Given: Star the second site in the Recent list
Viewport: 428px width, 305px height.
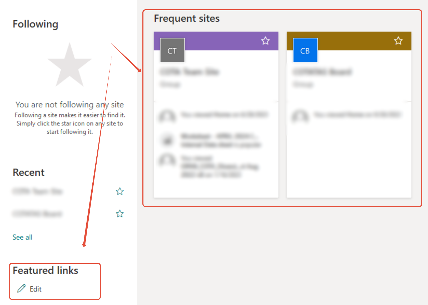Looking at the screenshot, I should click(x=120, y=213).
